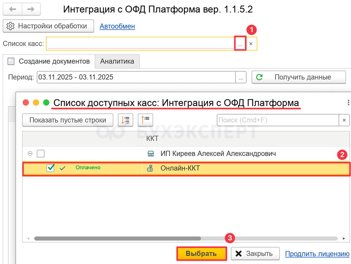Click the organization icon beside ИП Киреев
Image resolution: width=351 pixels, height=264 pixels.
[x=151, y=154]
